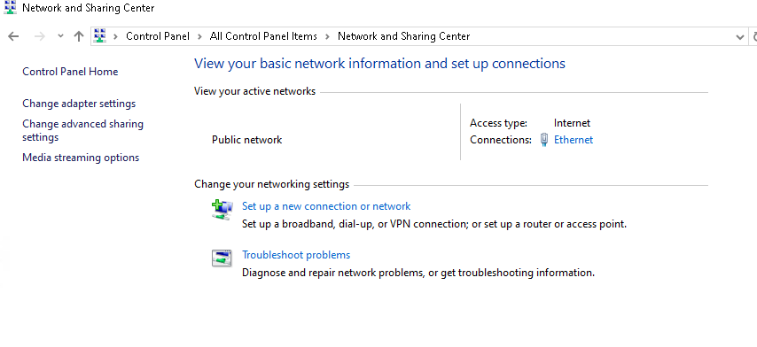Expand the chevron after All Control Panel Items
Image resolution: width=757 pixels, height=347 pixels.
point(328,36)
